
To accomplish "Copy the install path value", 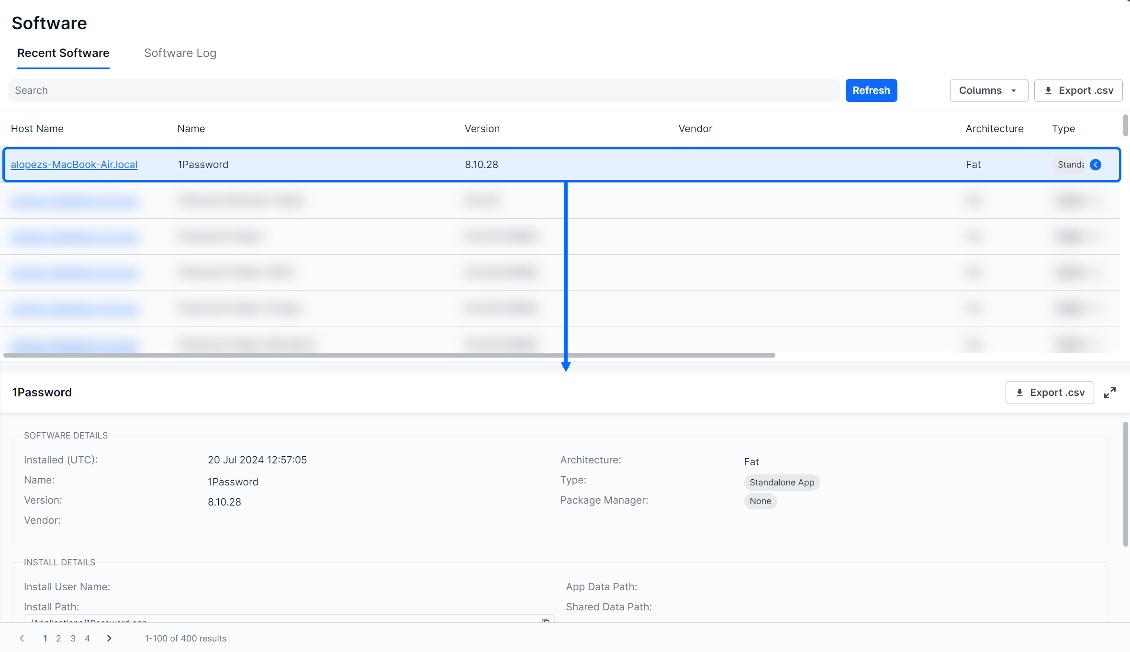I will click(545, 620).
